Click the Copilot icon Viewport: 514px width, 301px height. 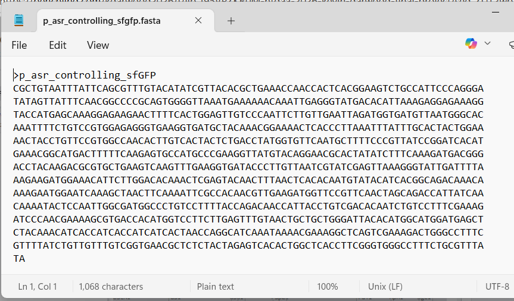pyautogui.click(x=471, y=43)
